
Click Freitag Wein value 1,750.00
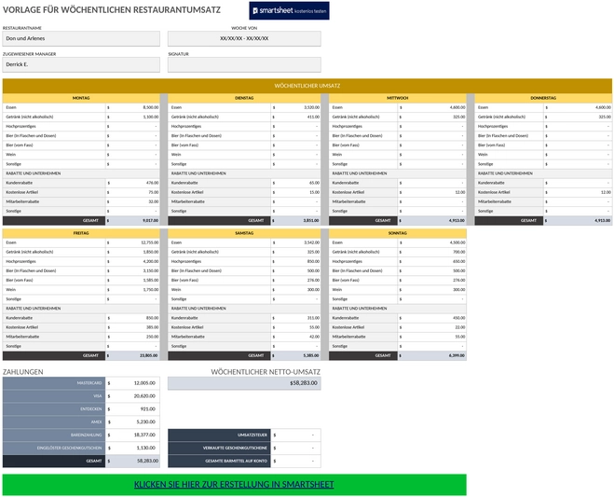tap(132, 290)
